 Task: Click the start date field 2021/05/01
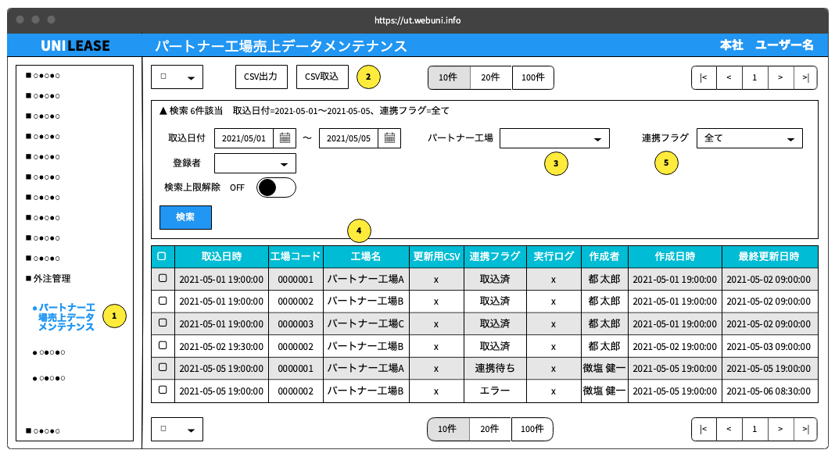click(244, 138)
